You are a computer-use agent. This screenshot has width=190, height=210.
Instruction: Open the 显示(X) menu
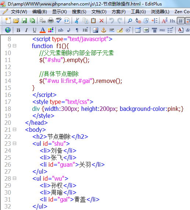tap(60, 12)
